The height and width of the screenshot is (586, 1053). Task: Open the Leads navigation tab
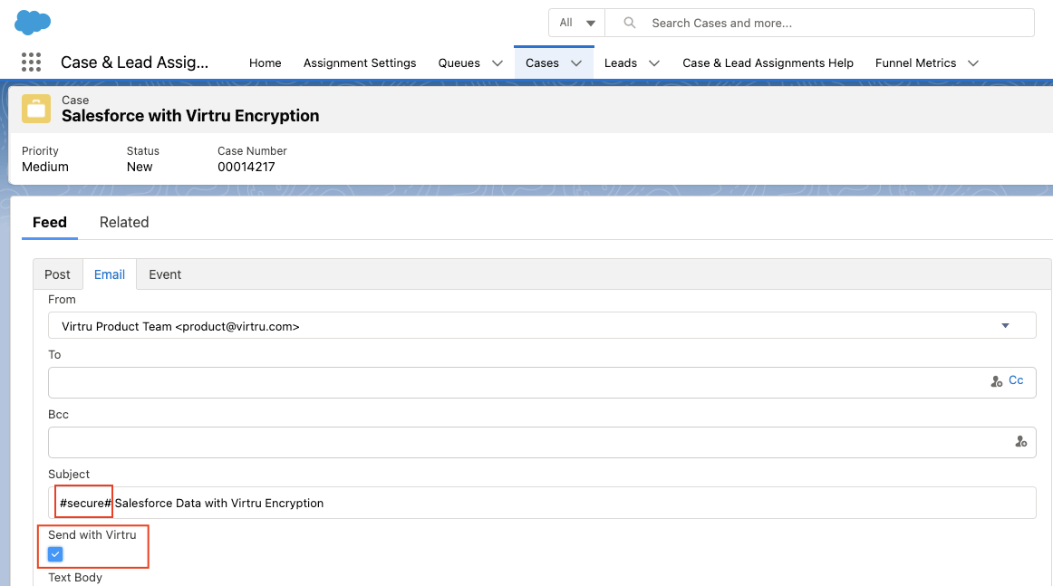pos(621,63)
